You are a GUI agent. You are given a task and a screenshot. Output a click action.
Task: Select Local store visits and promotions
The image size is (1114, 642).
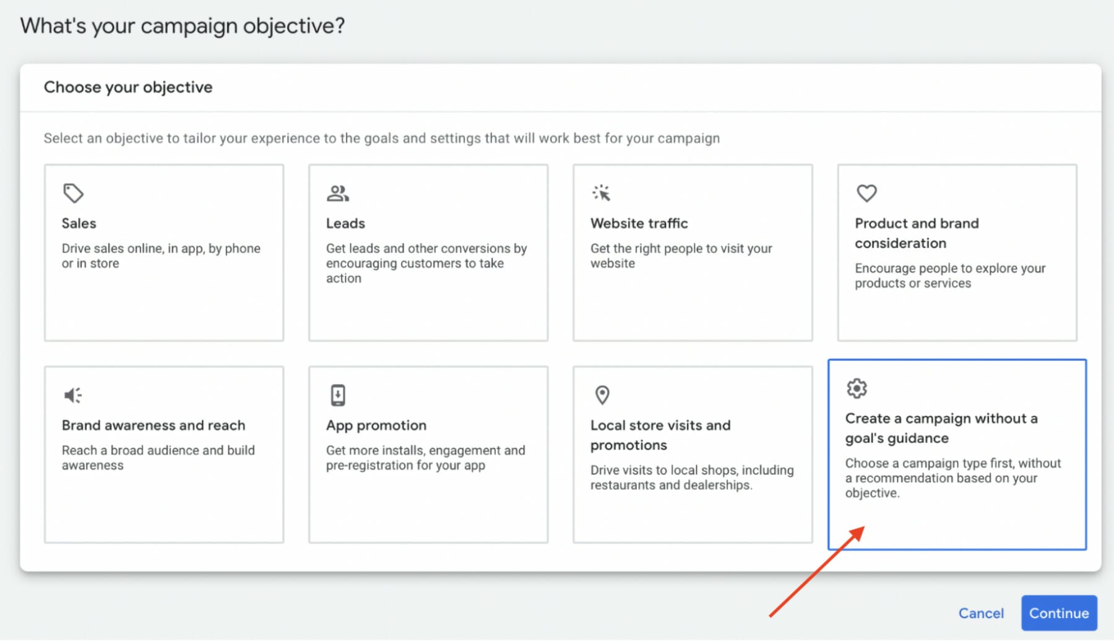[692, 454]
